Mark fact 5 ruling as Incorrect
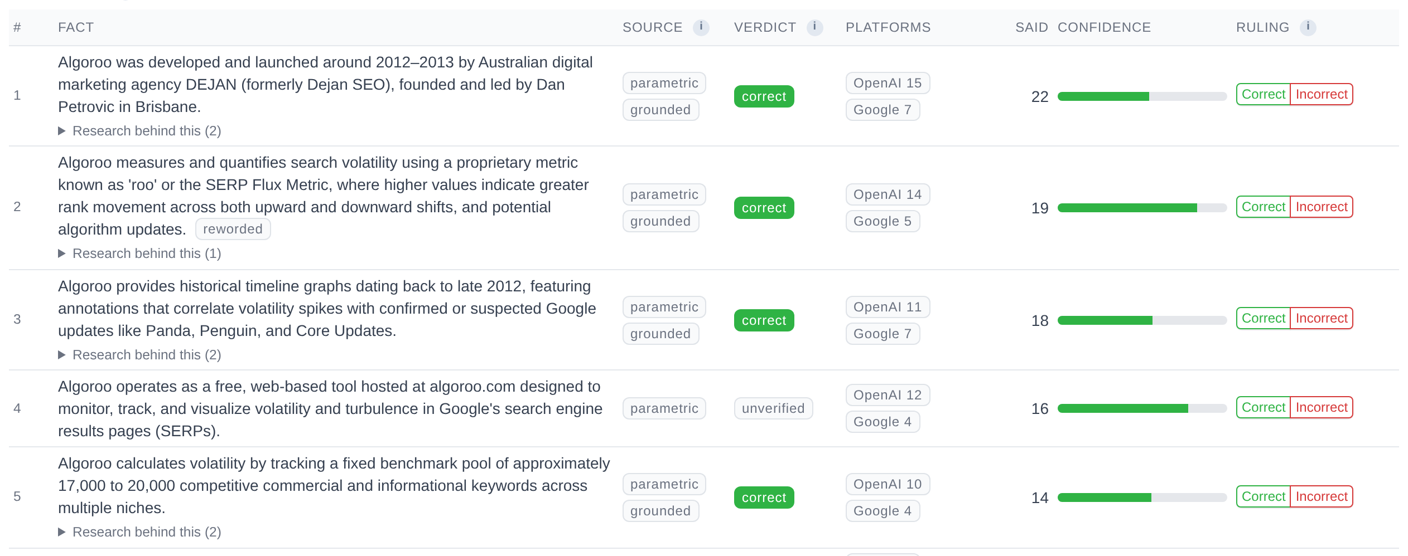Image resolution: width=1408 pixels, height=556 pixels. tap(1322, 496)
